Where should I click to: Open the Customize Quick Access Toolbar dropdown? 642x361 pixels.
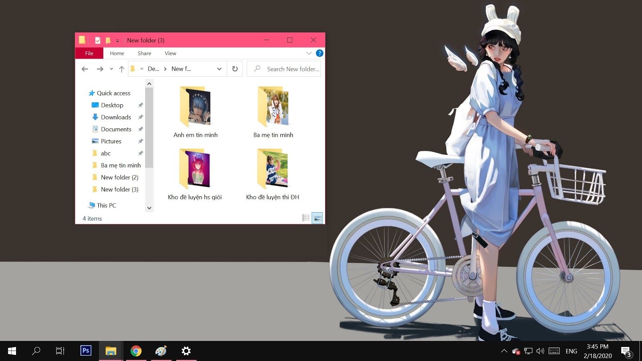tap(117, 41)
